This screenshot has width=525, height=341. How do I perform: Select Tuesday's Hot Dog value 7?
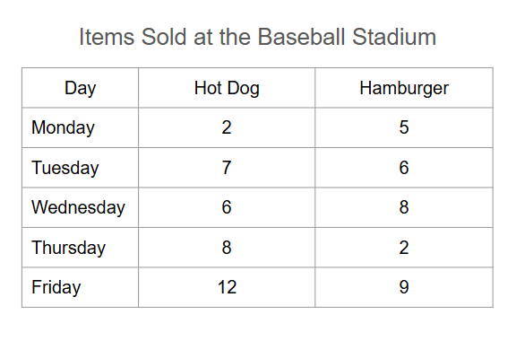(227, 168)
